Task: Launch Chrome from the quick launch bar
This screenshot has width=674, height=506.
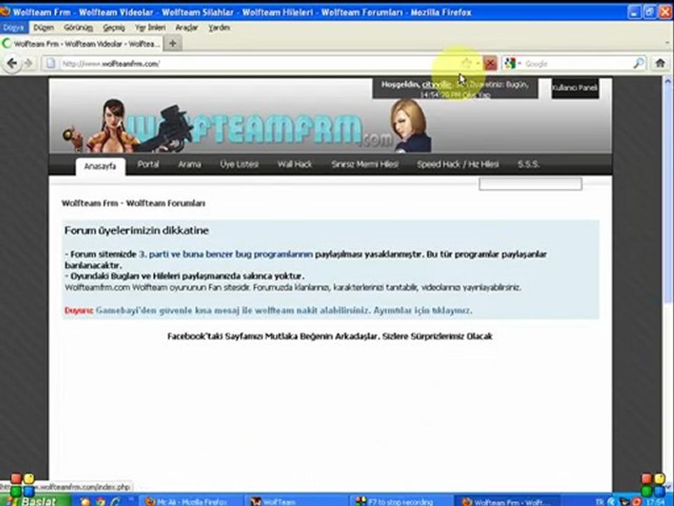Action: pos(100,502)
